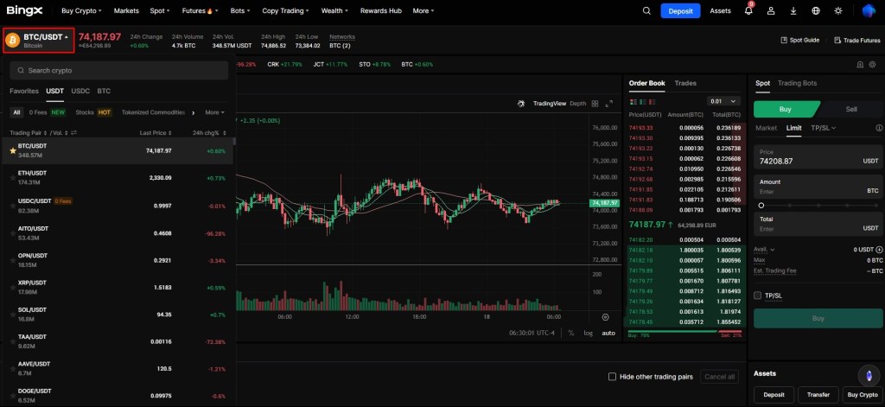Click the price alert icon beside ticker gear

point(860,64)
